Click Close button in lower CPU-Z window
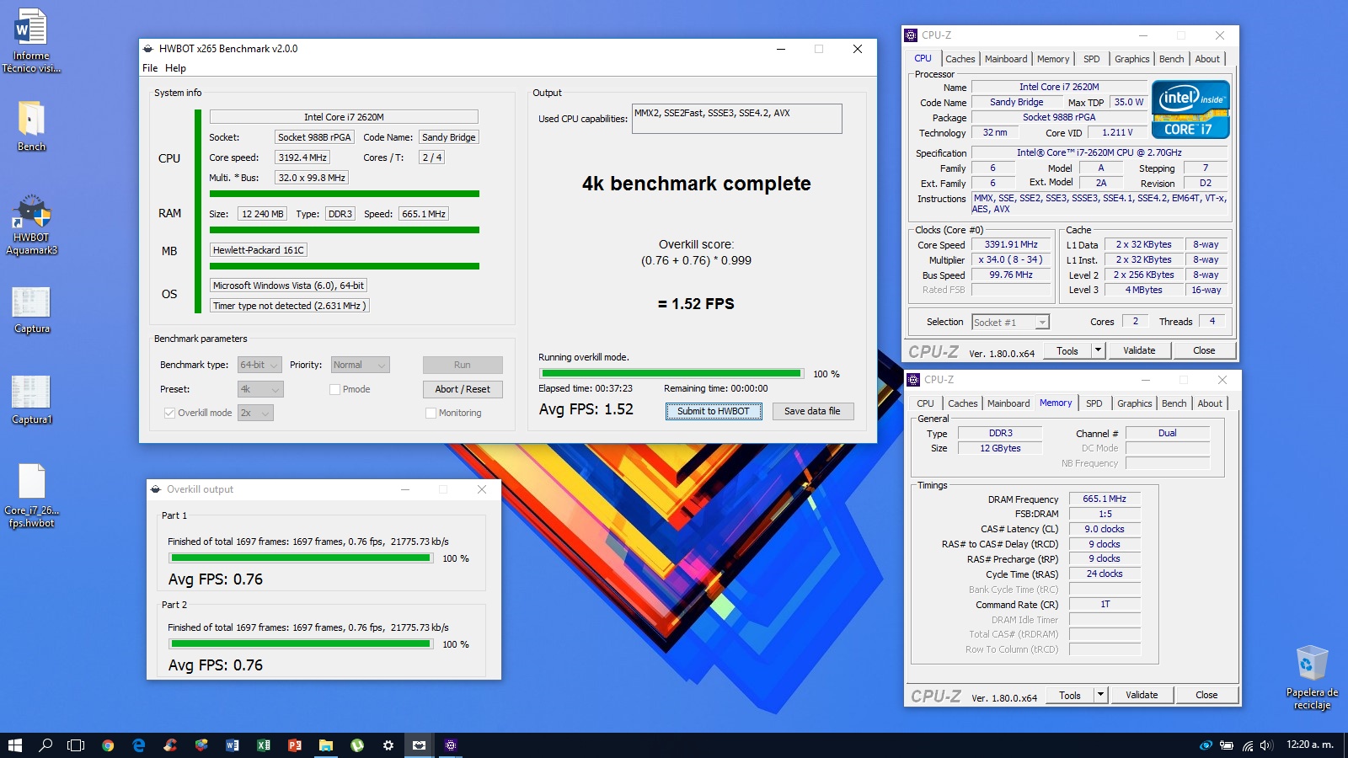This screenshot has width=1348, height=758. coord(1206,695)
